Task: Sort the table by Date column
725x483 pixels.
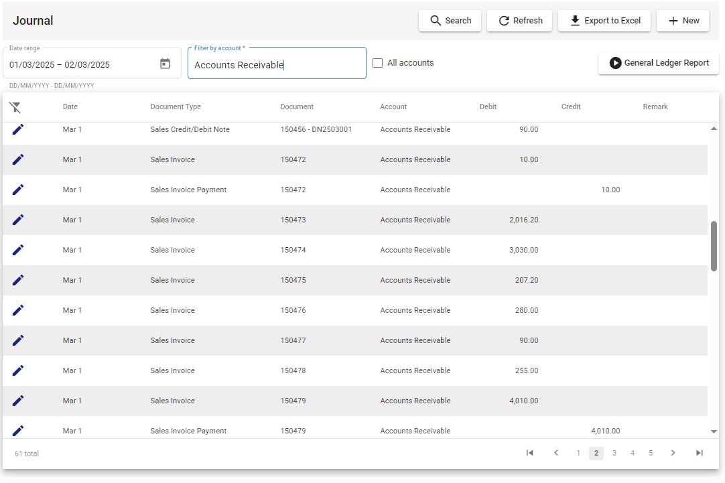Action: [70, 107]
